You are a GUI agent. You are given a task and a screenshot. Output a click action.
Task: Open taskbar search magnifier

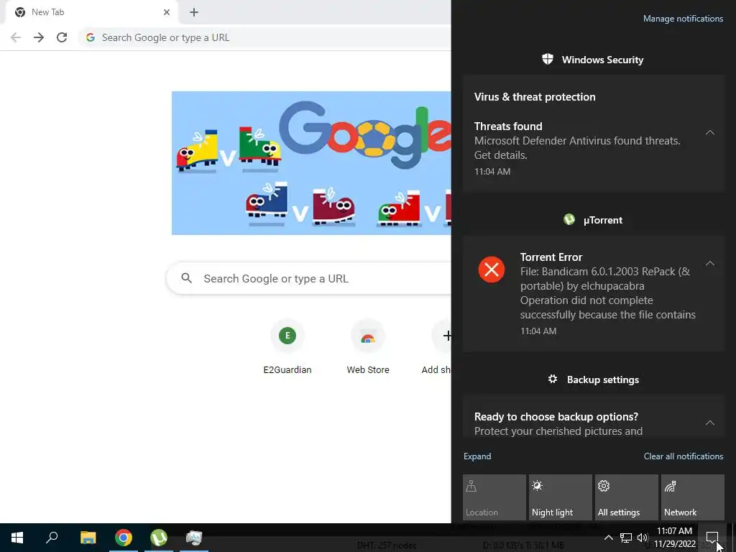pyautogui.click(x=52, y=538)
